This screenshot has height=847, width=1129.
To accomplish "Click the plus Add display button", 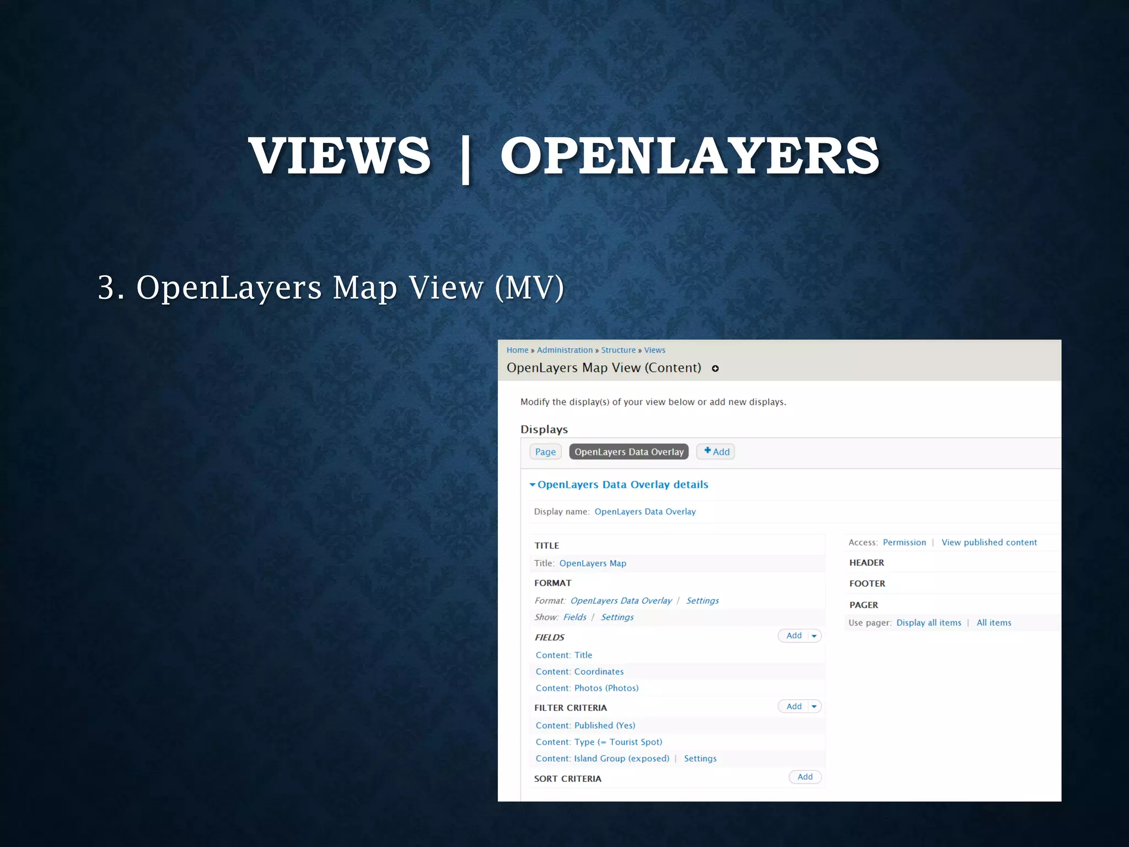I will click(716, 452).
